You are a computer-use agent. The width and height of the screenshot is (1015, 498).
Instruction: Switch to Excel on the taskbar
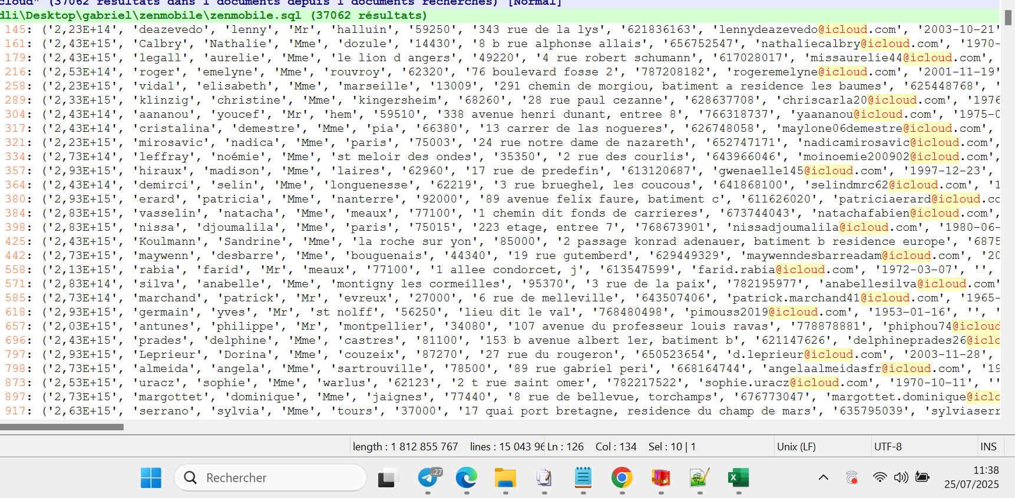click(x=739, y=477)
